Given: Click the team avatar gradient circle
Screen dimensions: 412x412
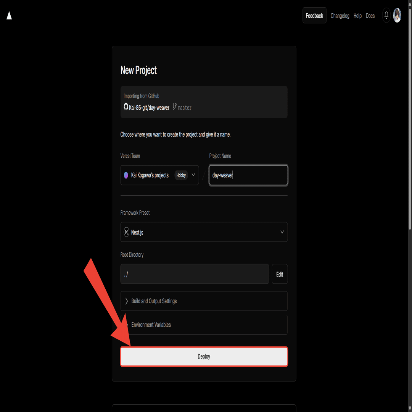Looking at the screenshot, I should [126, 175].
